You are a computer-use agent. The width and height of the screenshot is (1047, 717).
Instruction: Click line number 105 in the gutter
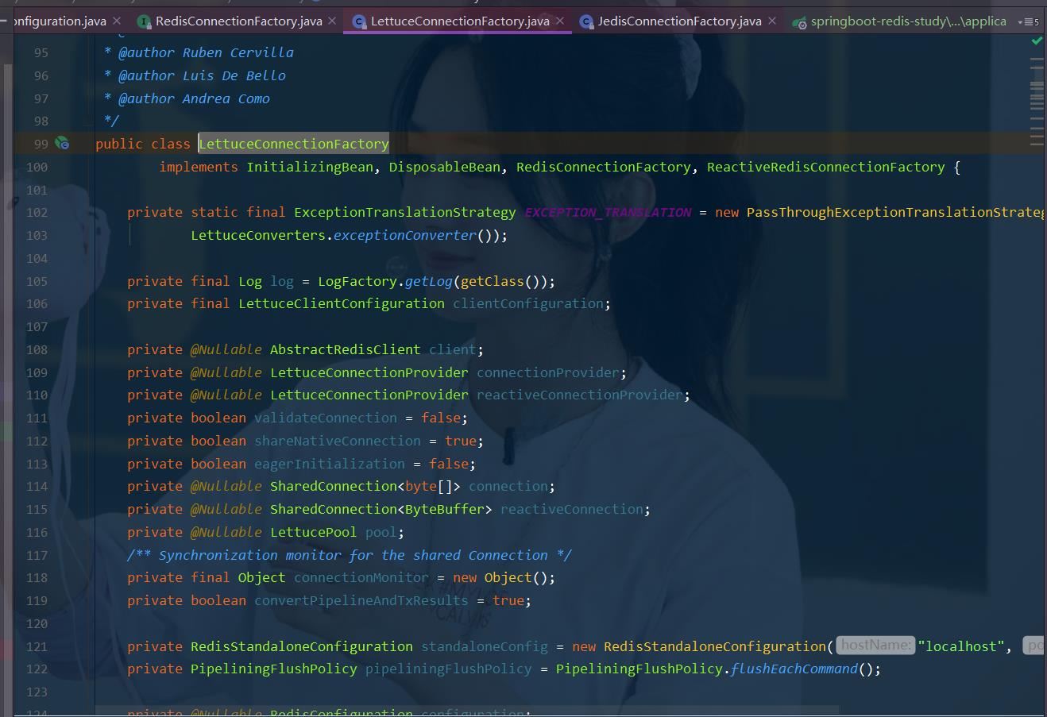point(37,281)
